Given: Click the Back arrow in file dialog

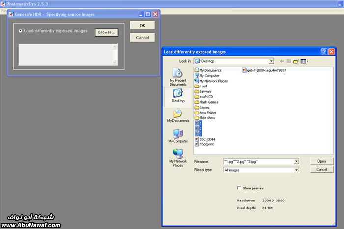Looking at the screenshot, I should [x=282, y=61].
